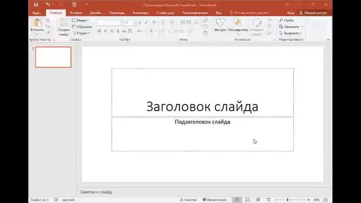Redo the last action
Viewport: 361px width, 203px height.
point(61,5)
